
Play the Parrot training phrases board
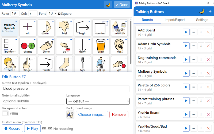tap(186, 101)
